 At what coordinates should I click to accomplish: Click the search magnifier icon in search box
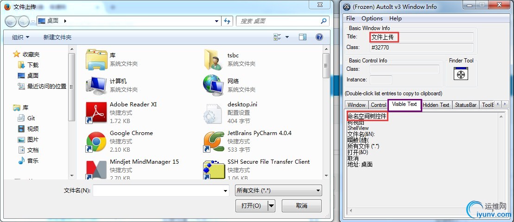pos(324,21)
